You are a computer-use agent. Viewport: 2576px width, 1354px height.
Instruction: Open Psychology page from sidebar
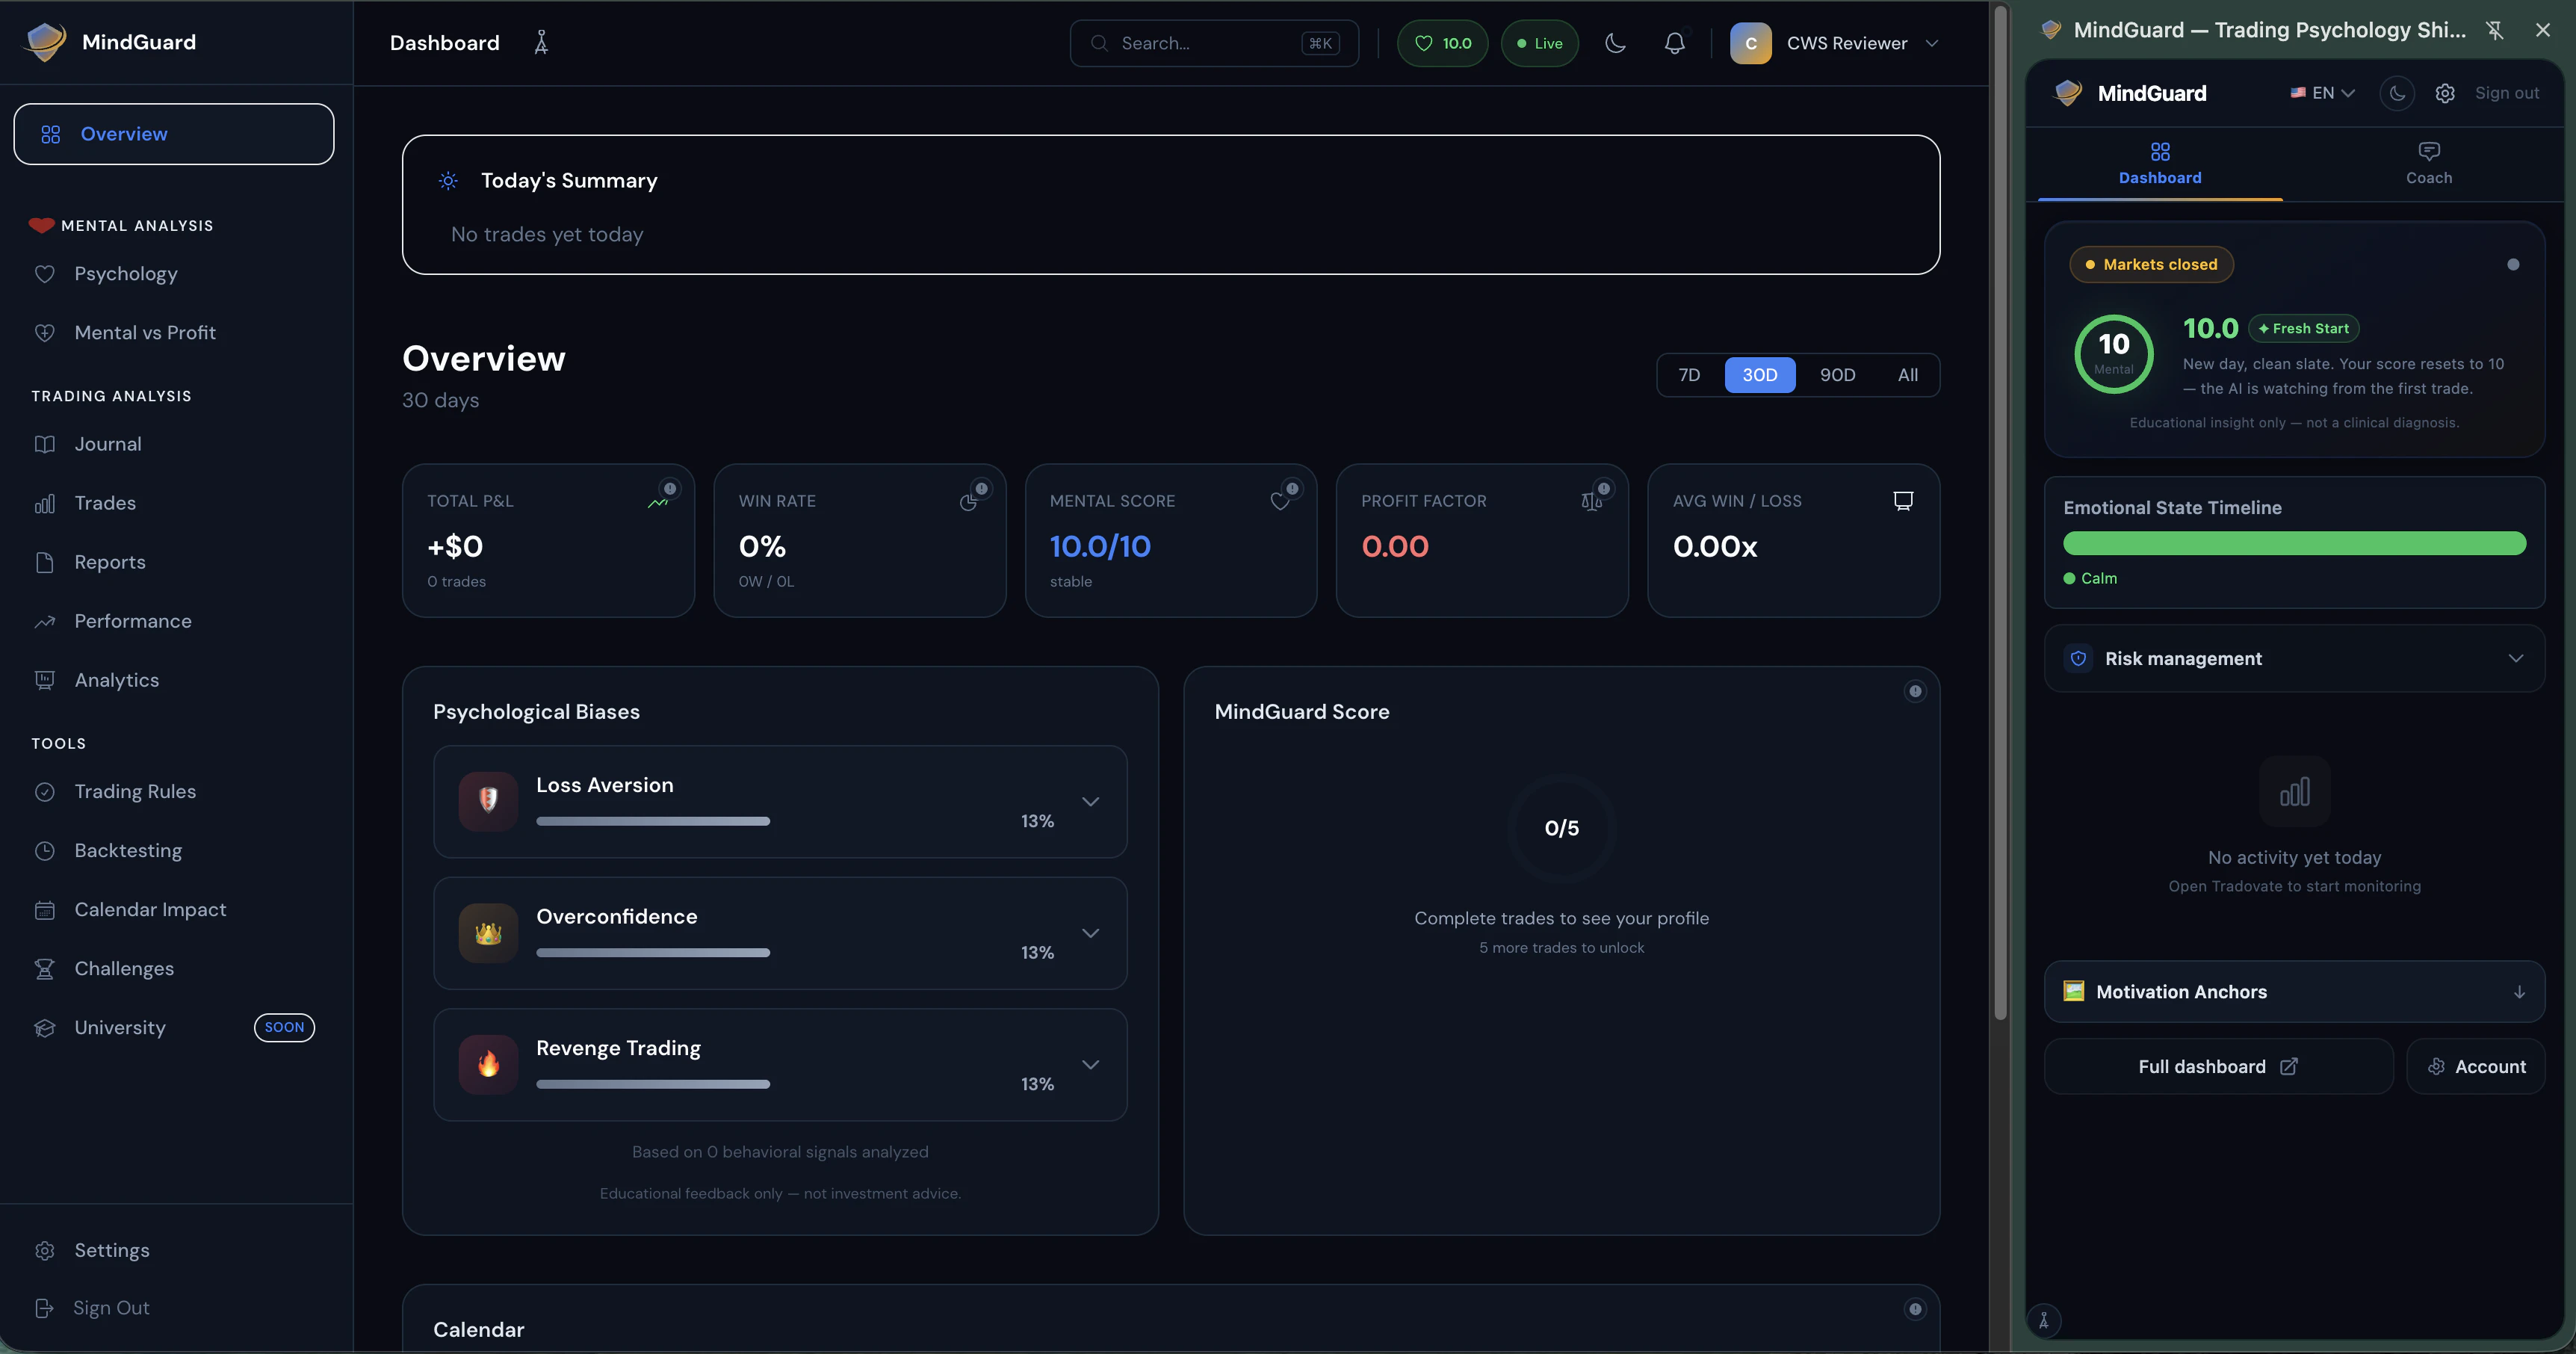pyautogui.click(x=126, y=274)
